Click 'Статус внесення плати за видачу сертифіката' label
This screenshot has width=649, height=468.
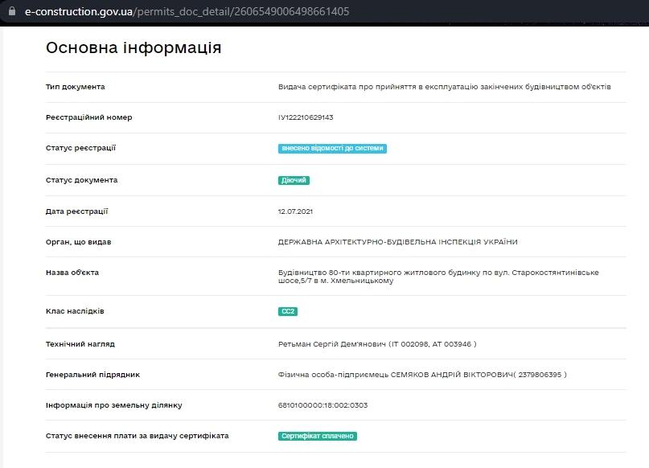click(x=137, y=436)
